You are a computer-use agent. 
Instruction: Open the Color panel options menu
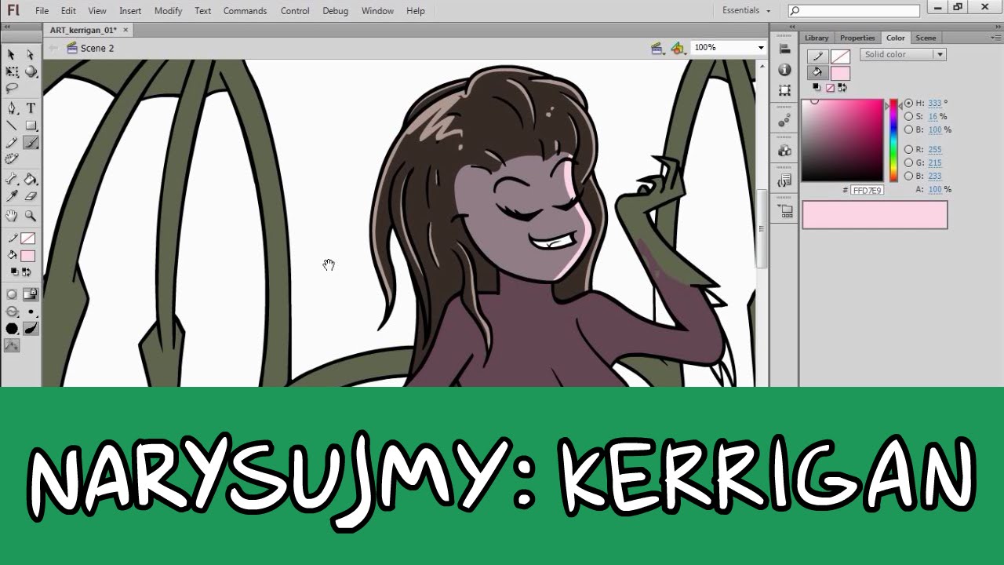point(996,38)
